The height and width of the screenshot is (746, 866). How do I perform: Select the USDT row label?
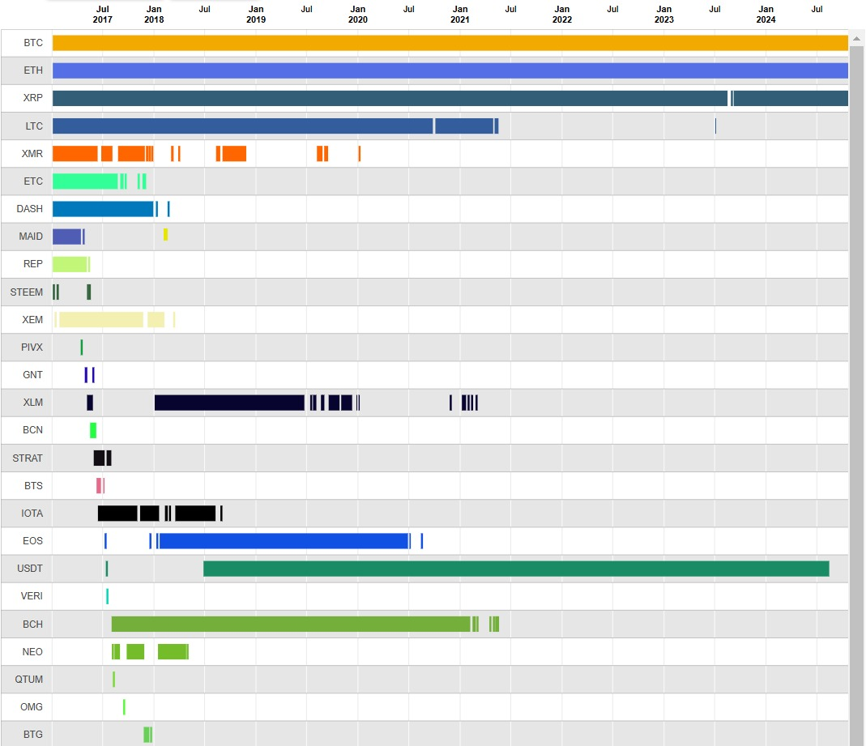pos(30,569)
